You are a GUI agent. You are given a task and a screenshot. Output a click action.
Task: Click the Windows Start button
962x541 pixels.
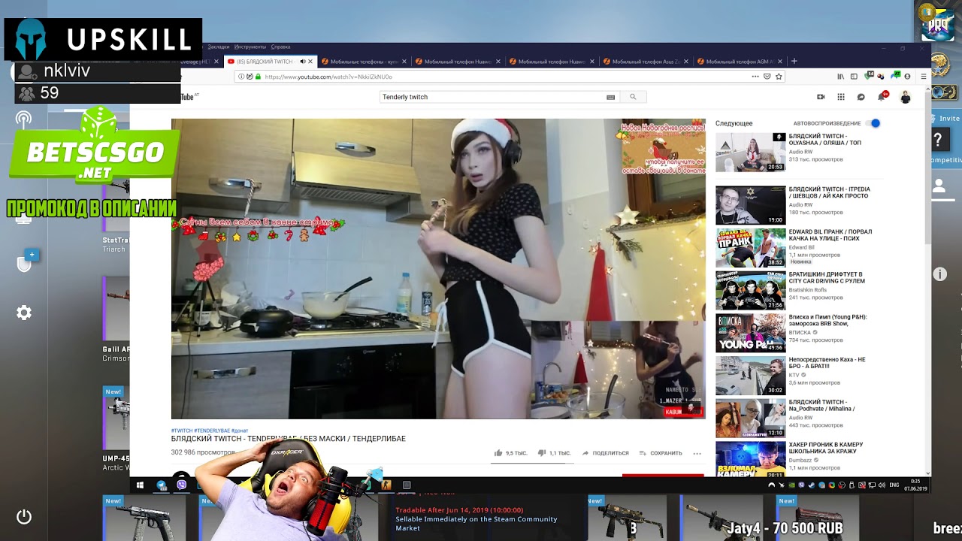(x=140, y=485)
